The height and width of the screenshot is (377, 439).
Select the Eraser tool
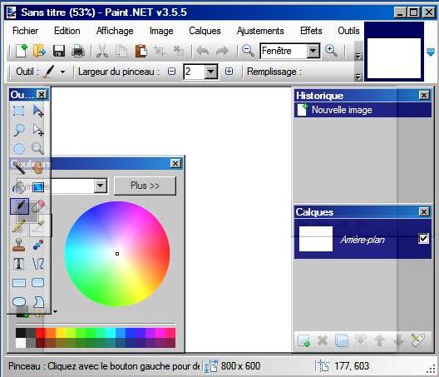click(x=38, y=206)
